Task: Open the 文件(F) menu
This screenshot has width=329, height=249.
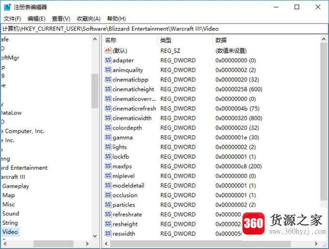Action: click(13, 19)
